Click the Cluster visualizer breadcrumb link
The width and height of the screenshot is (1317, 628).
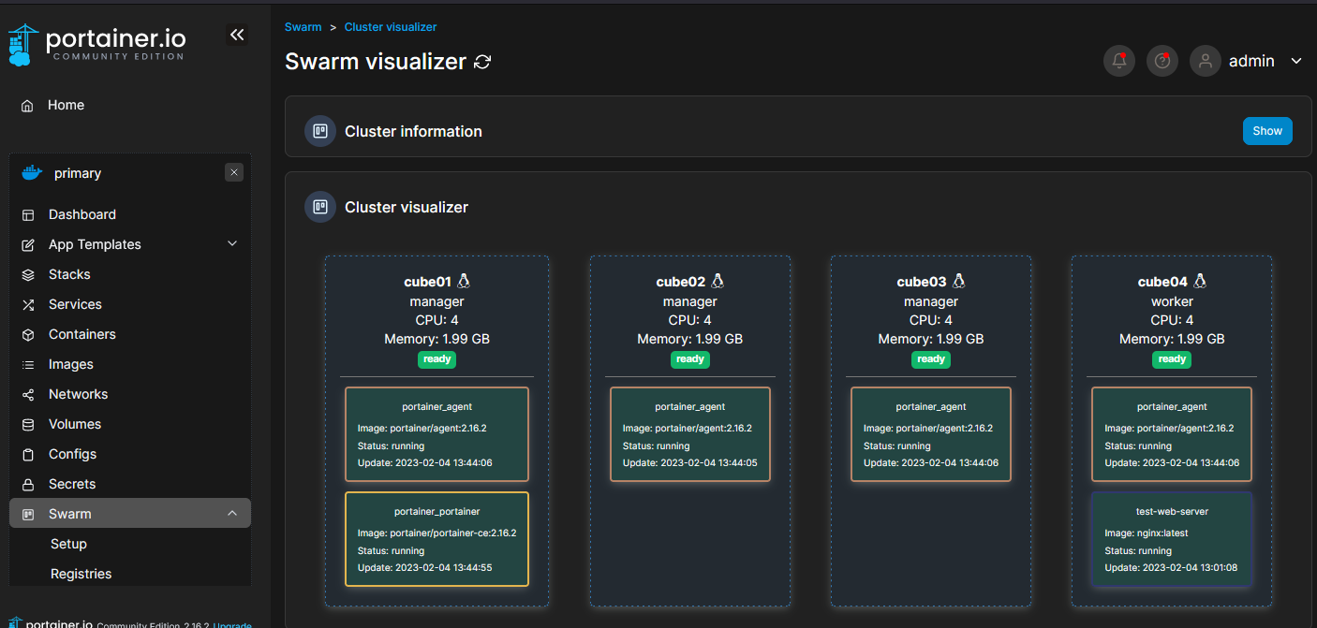[391, 27]
